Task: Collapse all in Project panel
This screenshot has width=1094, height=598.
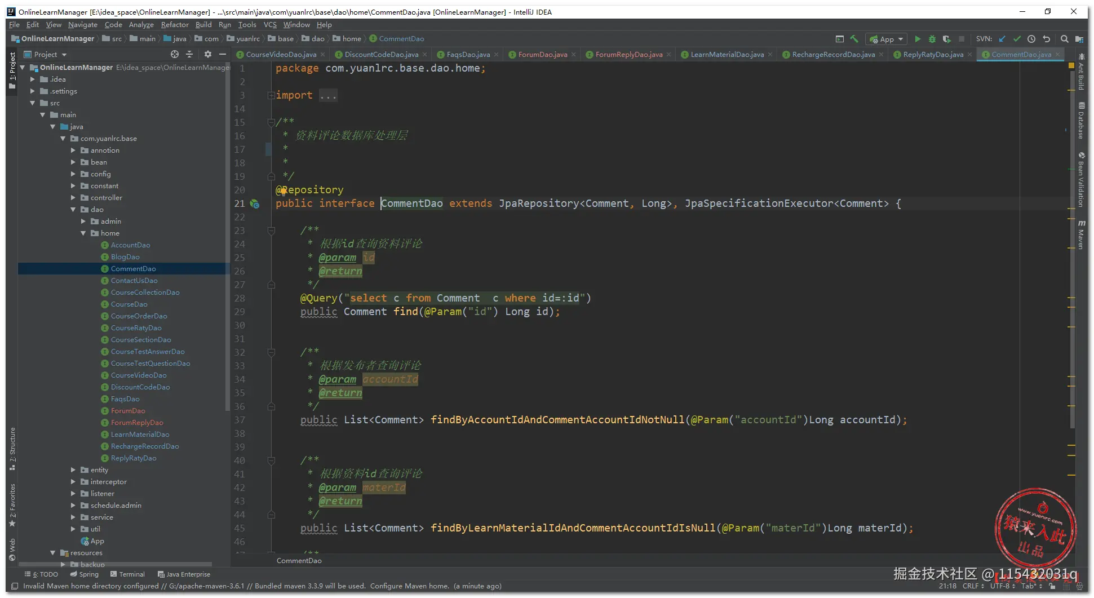Action: click(189, 54)
